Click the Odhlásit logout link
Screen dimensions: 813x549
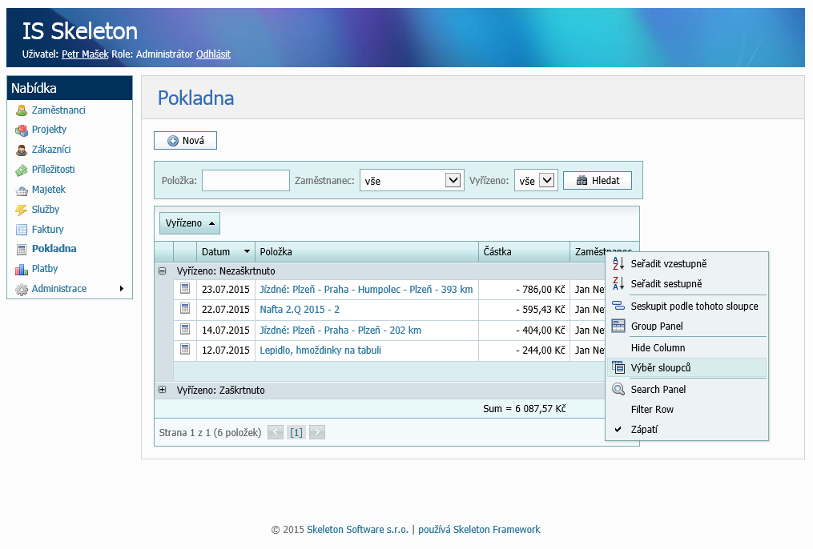pos(213,54)
